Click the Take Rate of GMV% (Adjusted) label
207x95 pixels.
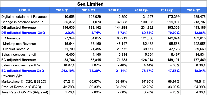pyautogui.click(x=25, y=92)
